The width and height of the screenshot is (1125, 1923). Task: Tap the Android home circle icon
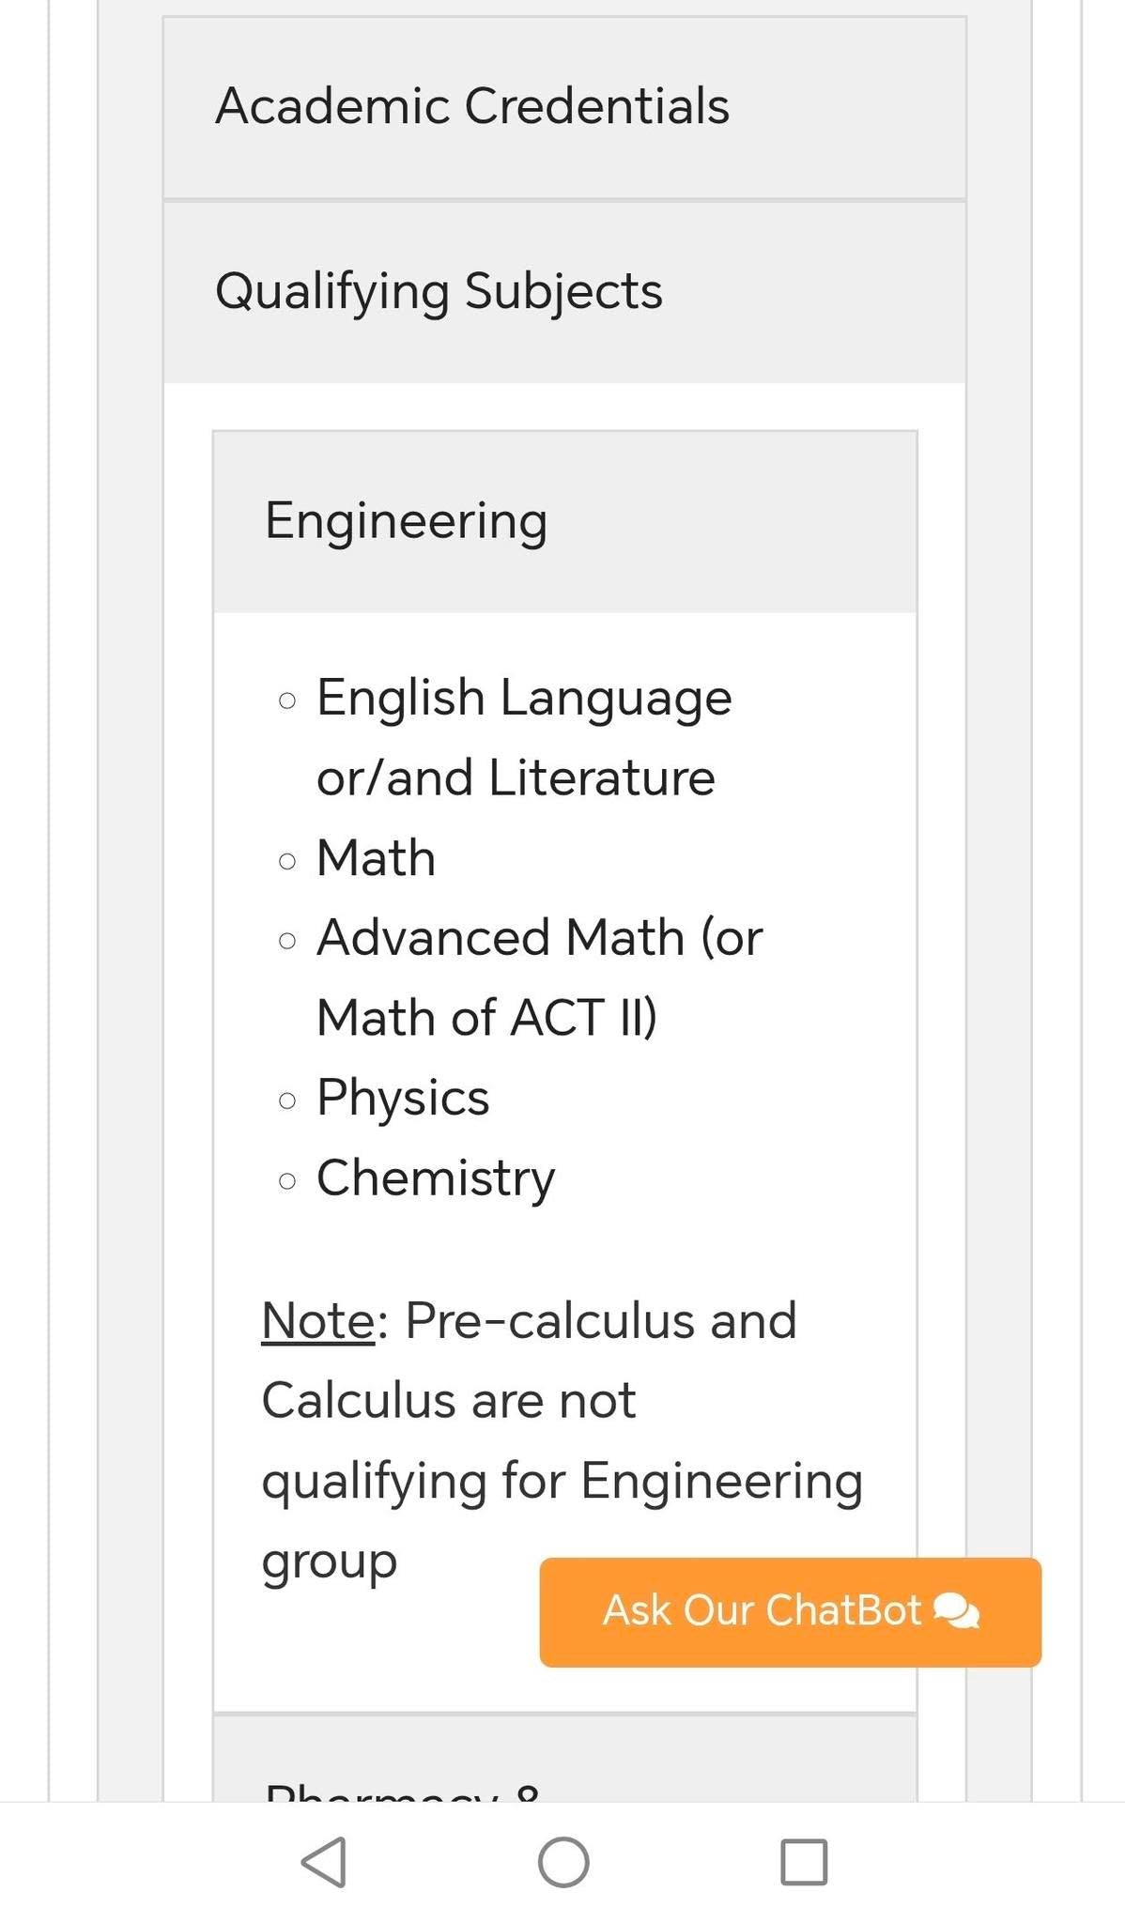pyautogui.click(x=563, y=1862)
